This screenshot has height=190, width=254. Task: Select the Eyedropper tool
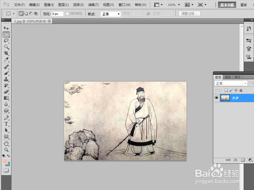point(6,59)
